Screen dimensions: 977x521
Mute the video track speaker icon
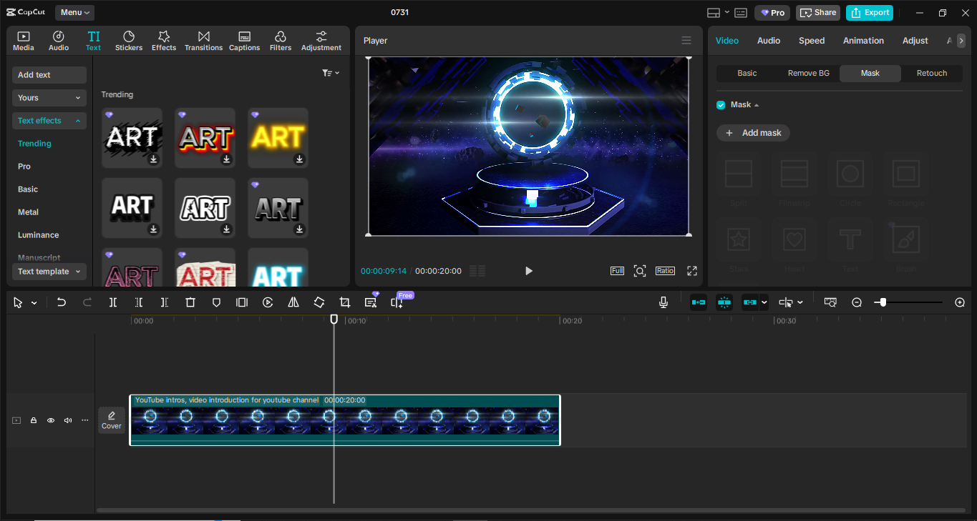67,420
